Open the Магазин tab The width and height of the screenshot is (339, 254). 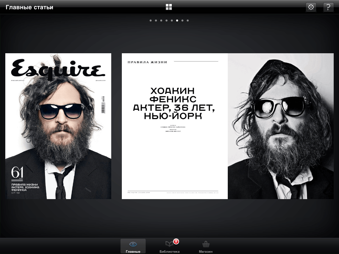(x=206, y=246)
